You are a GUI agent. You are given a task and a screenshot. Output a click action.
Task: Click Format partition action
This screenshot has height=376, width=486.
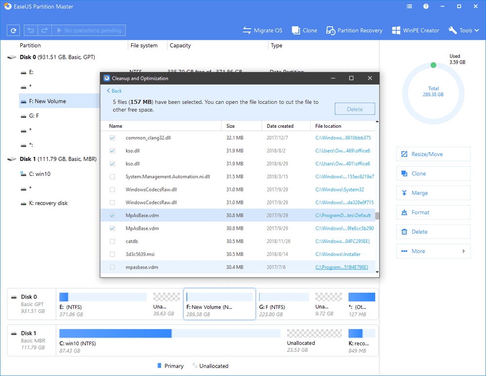[x=433, y=212]
